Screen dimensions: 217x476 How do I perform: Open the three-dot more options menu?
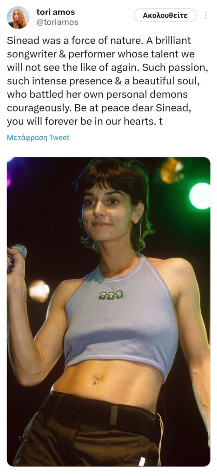click(x=206, y=15)
